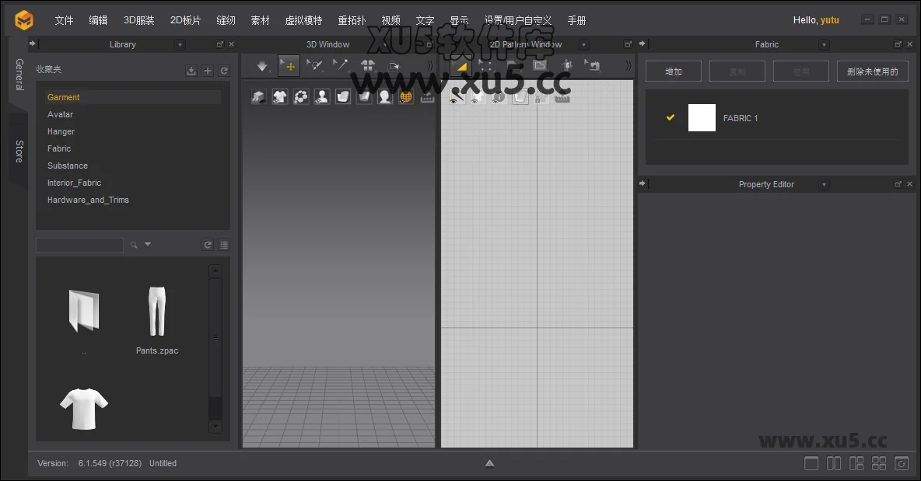Click the Pin tool icon in the 3D toolbar

click(340, 66)
